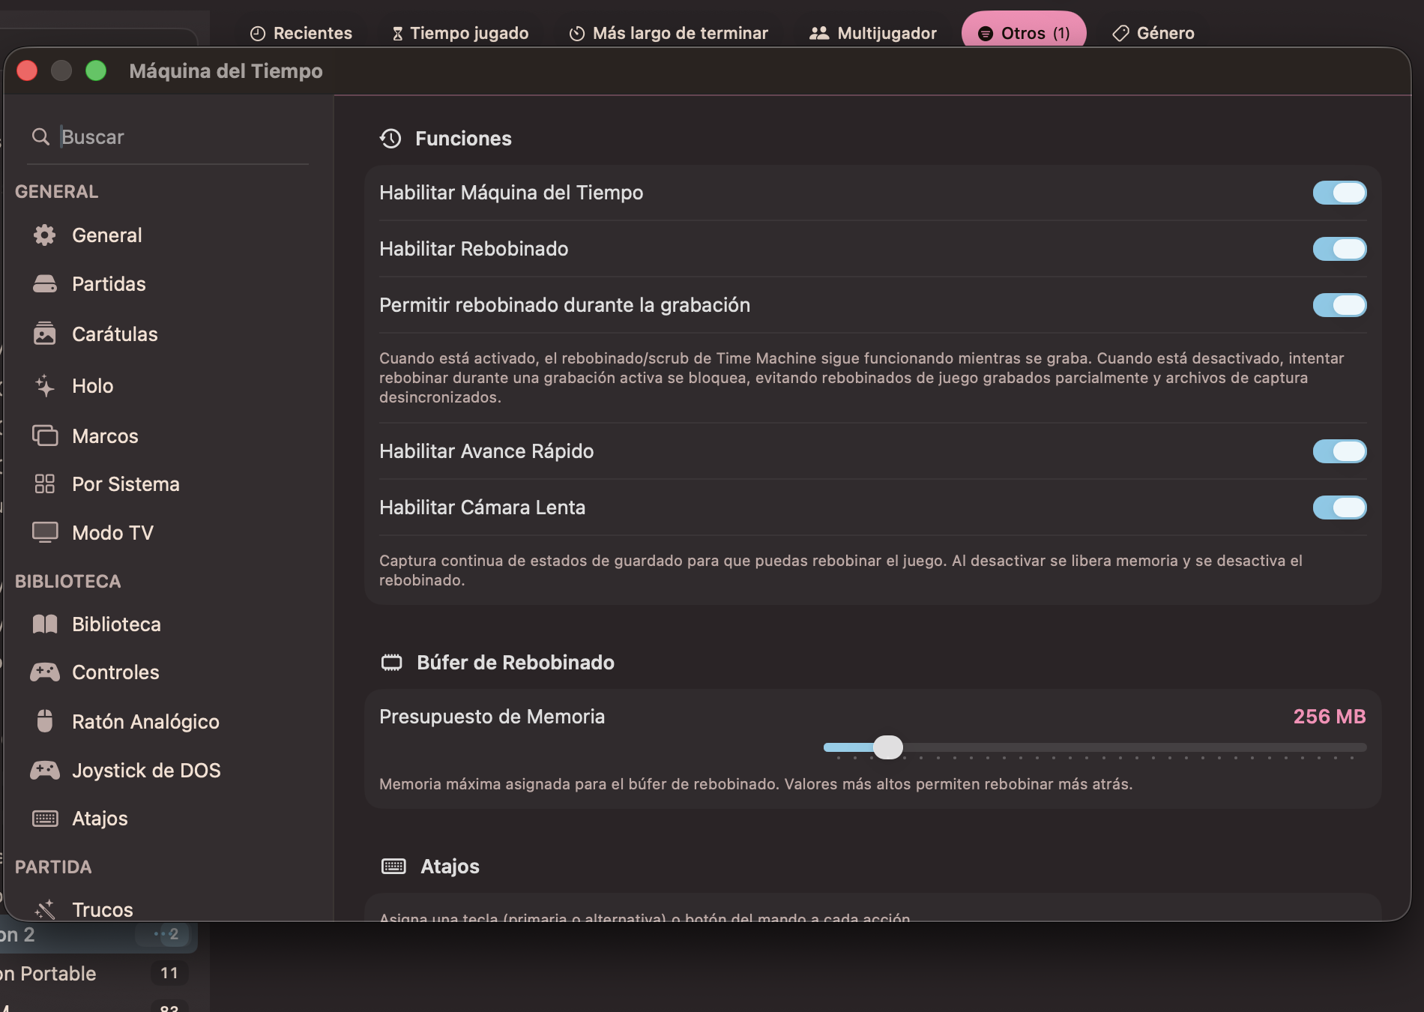Toggle Permitir rebobinado durante la grabación
The width and height of the screenshot is (1424, 1012).
click(1339, 305)
